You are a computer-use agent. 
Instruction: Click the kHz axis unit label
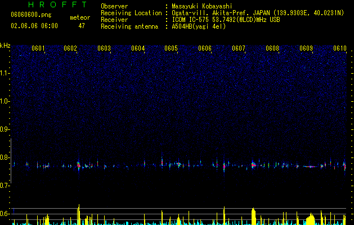pyautogui.click(x=5, y=46)
